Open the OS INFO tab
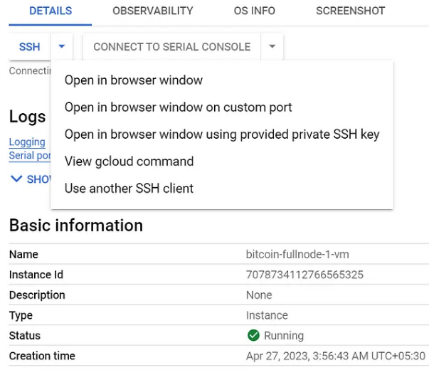Image resolution: width=429 pixels, height=370 pixels. [255, 11]
